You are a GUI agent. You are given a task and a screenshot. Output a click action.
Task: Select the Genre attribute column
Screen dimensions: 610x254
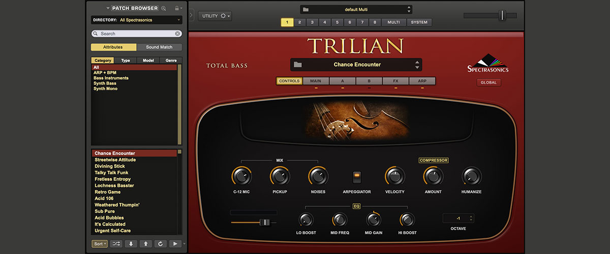click(x=170, y=60)
